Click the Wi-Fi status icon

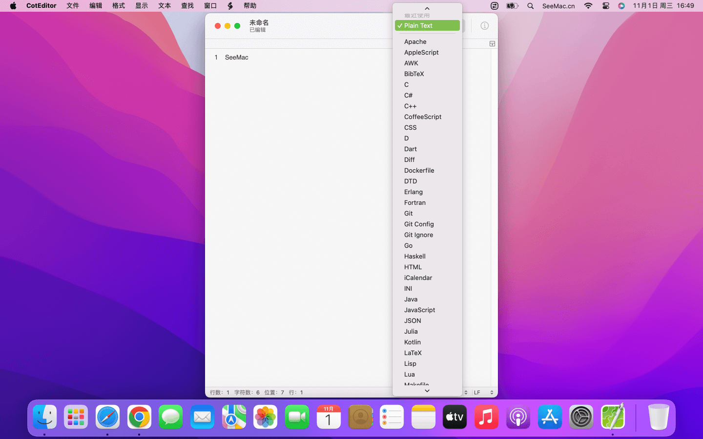coord(588,6)
